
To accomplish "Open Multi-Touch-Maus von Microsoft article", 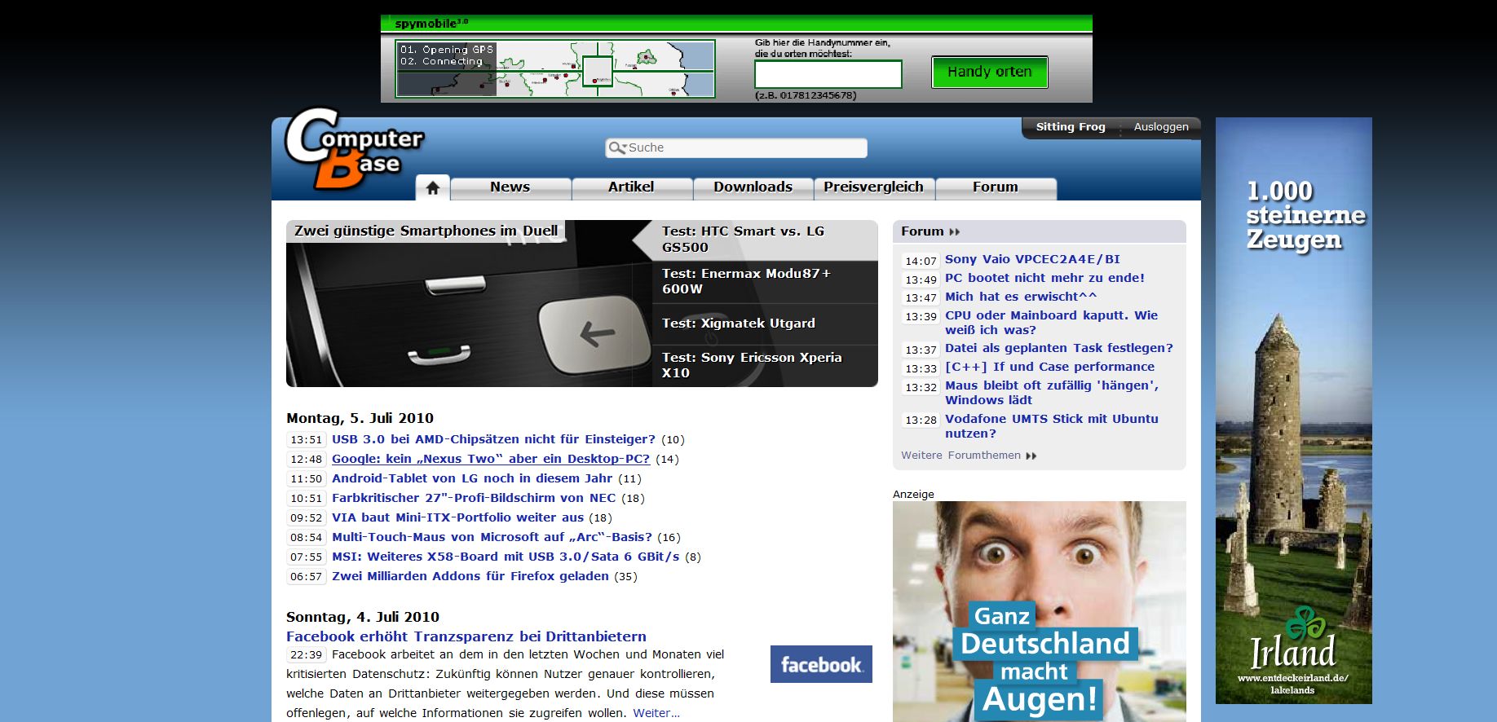I will point(492,537).
